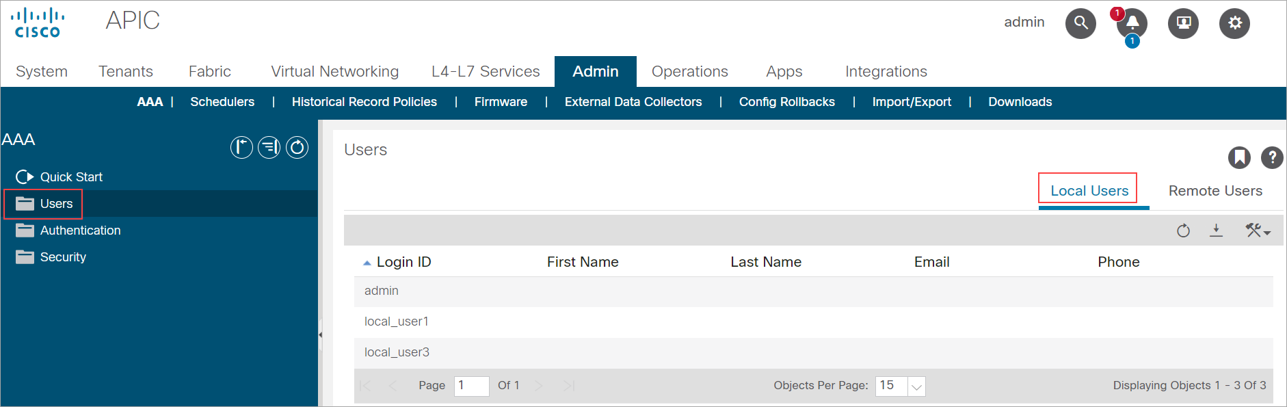Click the first circular icon in AAA panel header

pos(241,147)
